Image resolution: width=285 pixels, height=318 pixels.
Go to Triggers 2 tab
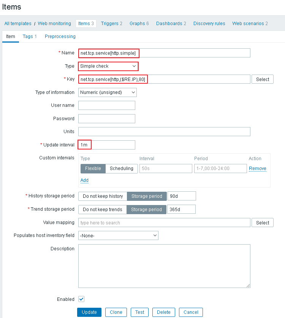point(111,24)
